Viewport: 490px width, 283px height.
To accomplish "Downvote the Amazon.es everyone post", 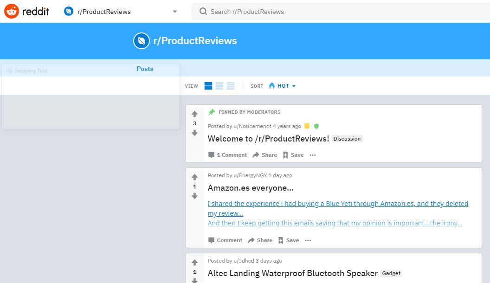I will tap(195, 196).
